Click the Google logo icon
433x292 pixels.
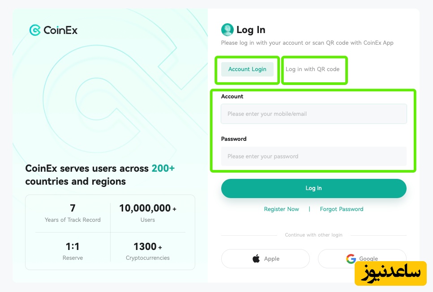351,258
